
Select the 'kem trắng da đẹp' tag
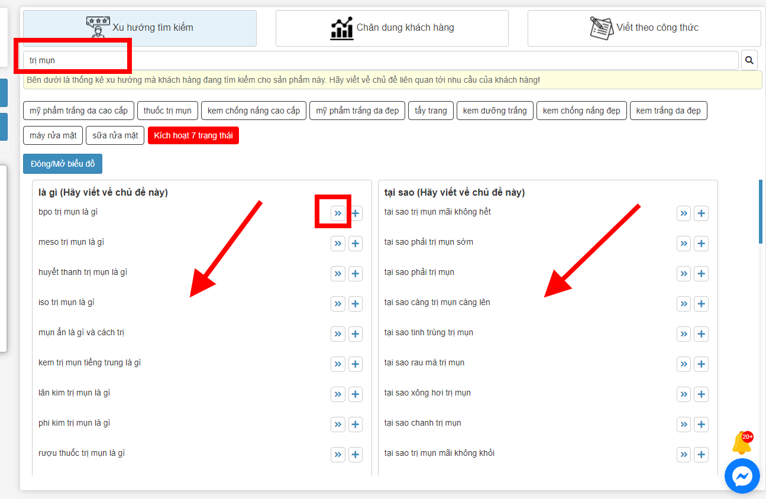(x=668, y=111)
